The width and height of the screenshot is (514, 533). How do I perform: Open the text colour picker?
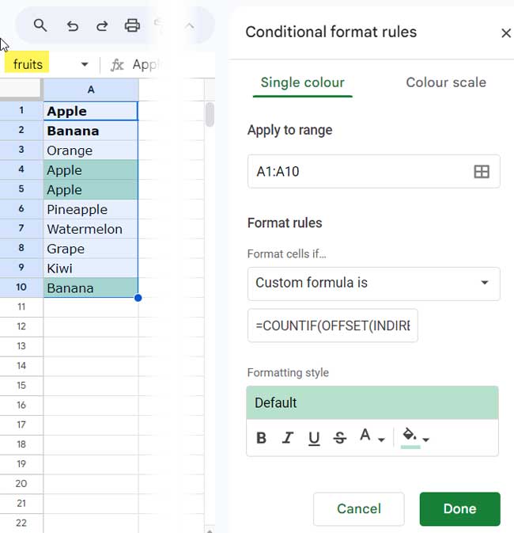pyautogui.click(x=365, y=435)
